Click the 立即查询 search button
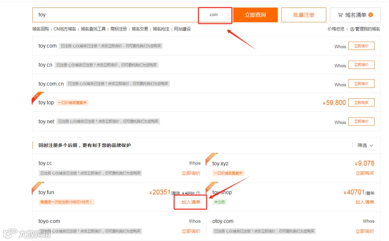This screenshot has width=389, height=241. coord(255,15)
